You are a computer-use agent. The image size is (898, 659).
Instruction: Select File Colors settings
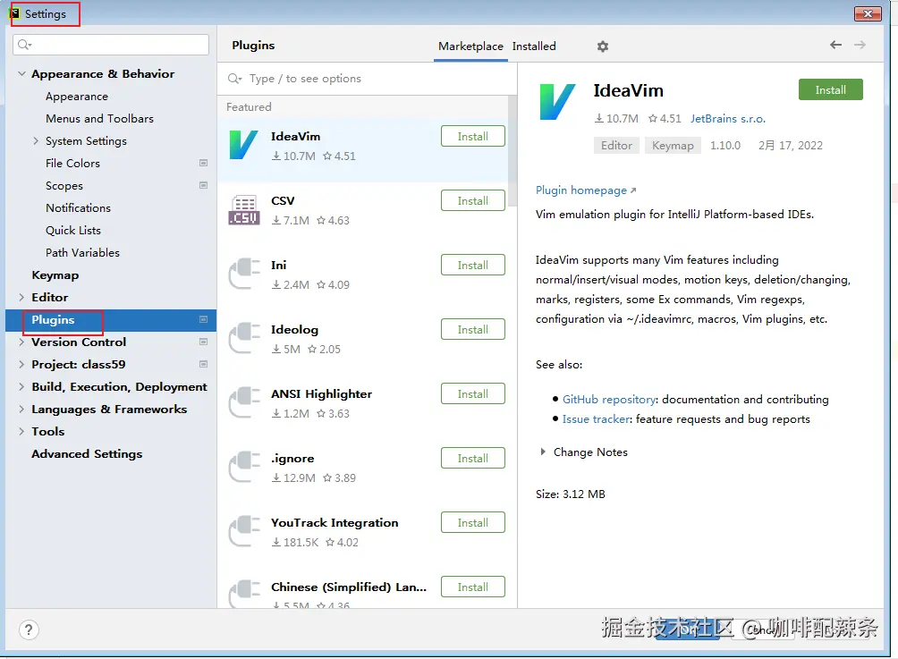[x=72, y=163]
